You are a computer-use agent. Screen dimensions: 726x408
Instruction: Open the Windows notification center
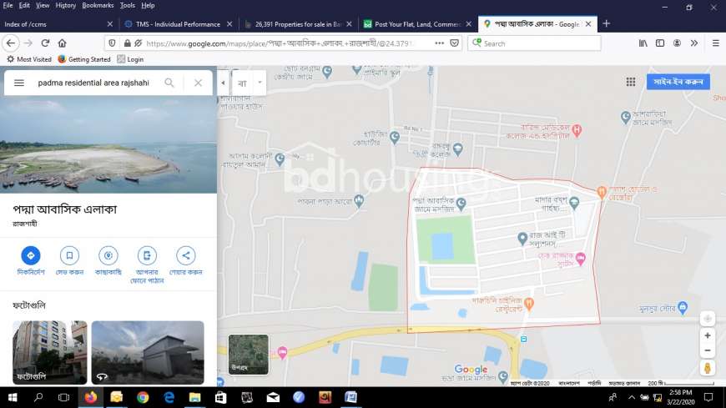(708, 397)
